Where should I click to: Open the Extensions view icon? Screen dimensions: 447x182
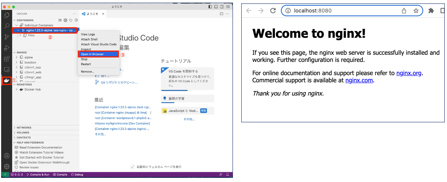point(6,59)
